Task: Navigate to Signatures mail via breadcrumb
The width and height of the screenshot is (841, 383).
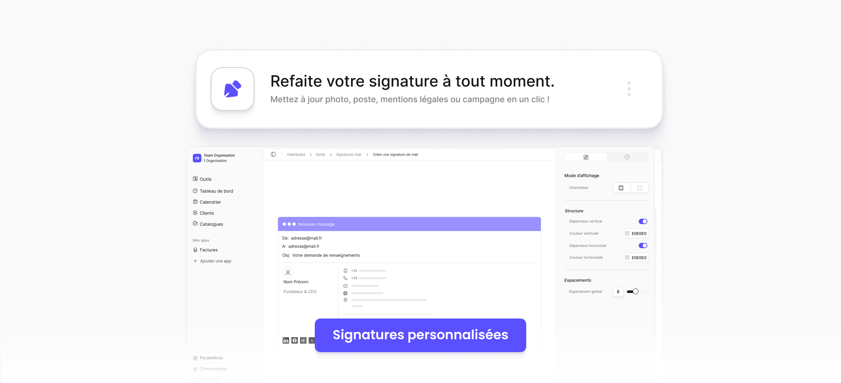Action: [348, 154]
